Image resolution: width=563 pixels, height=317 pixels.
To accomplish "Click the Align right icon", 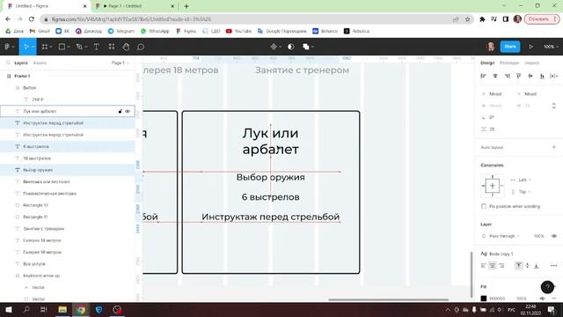I will (x=507, y=76).
